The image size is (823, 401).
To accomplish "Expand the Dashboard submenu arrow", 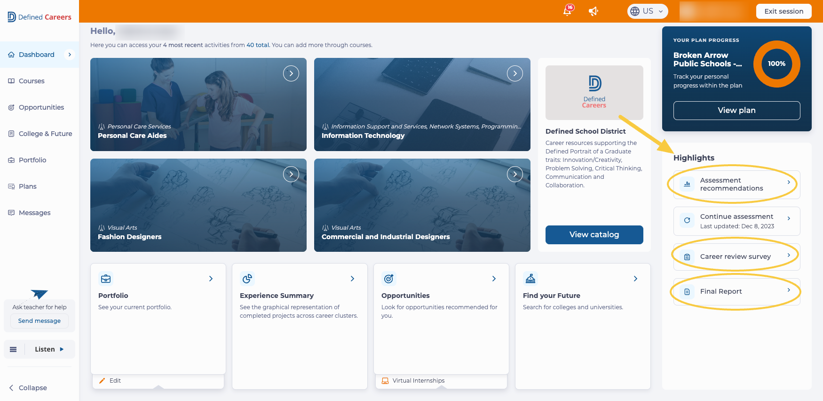I will (x=70, y=55).
